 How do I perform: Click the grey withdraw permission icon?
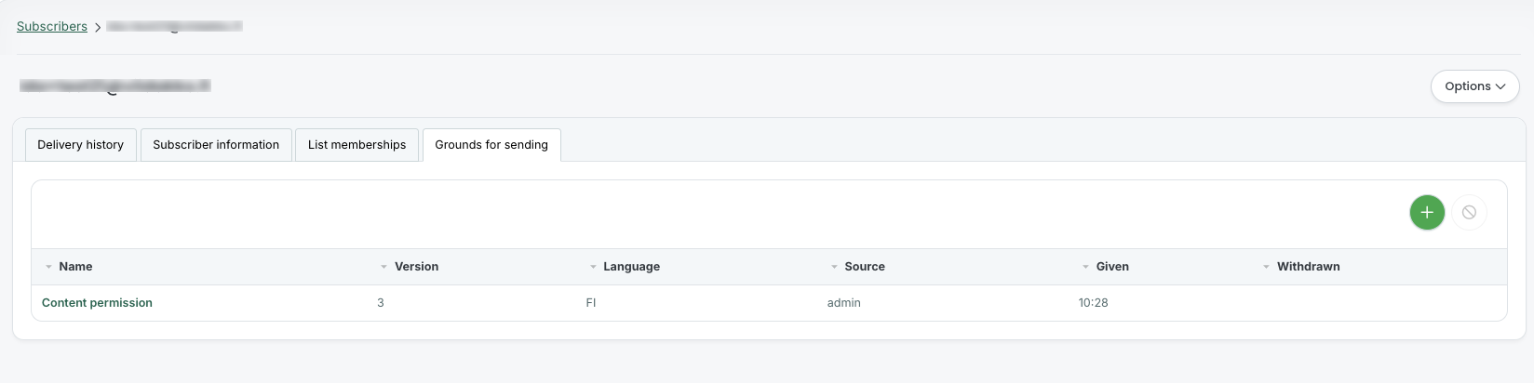tap(1469, 212)
